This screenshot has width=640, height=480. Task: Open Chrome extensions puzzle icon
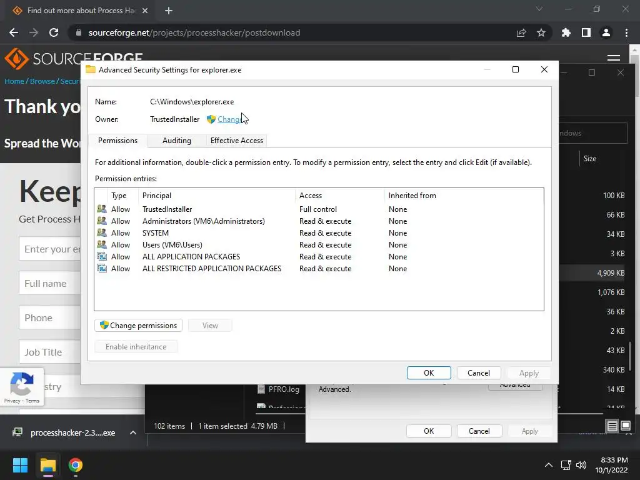click(x=566, y=32)
